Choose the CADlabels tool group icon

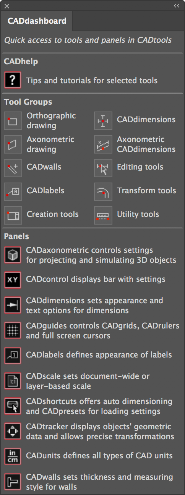click(x=13, y=192)
